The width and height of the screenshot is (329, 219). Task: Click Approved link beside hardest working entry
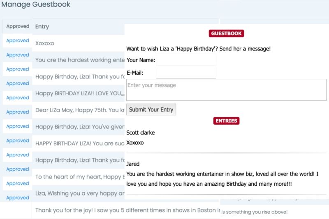coord(18,55)
